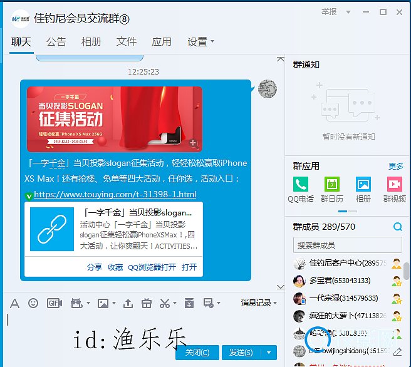
Task: Click the 搜索群成员 search input field
Action: (348, 245)
